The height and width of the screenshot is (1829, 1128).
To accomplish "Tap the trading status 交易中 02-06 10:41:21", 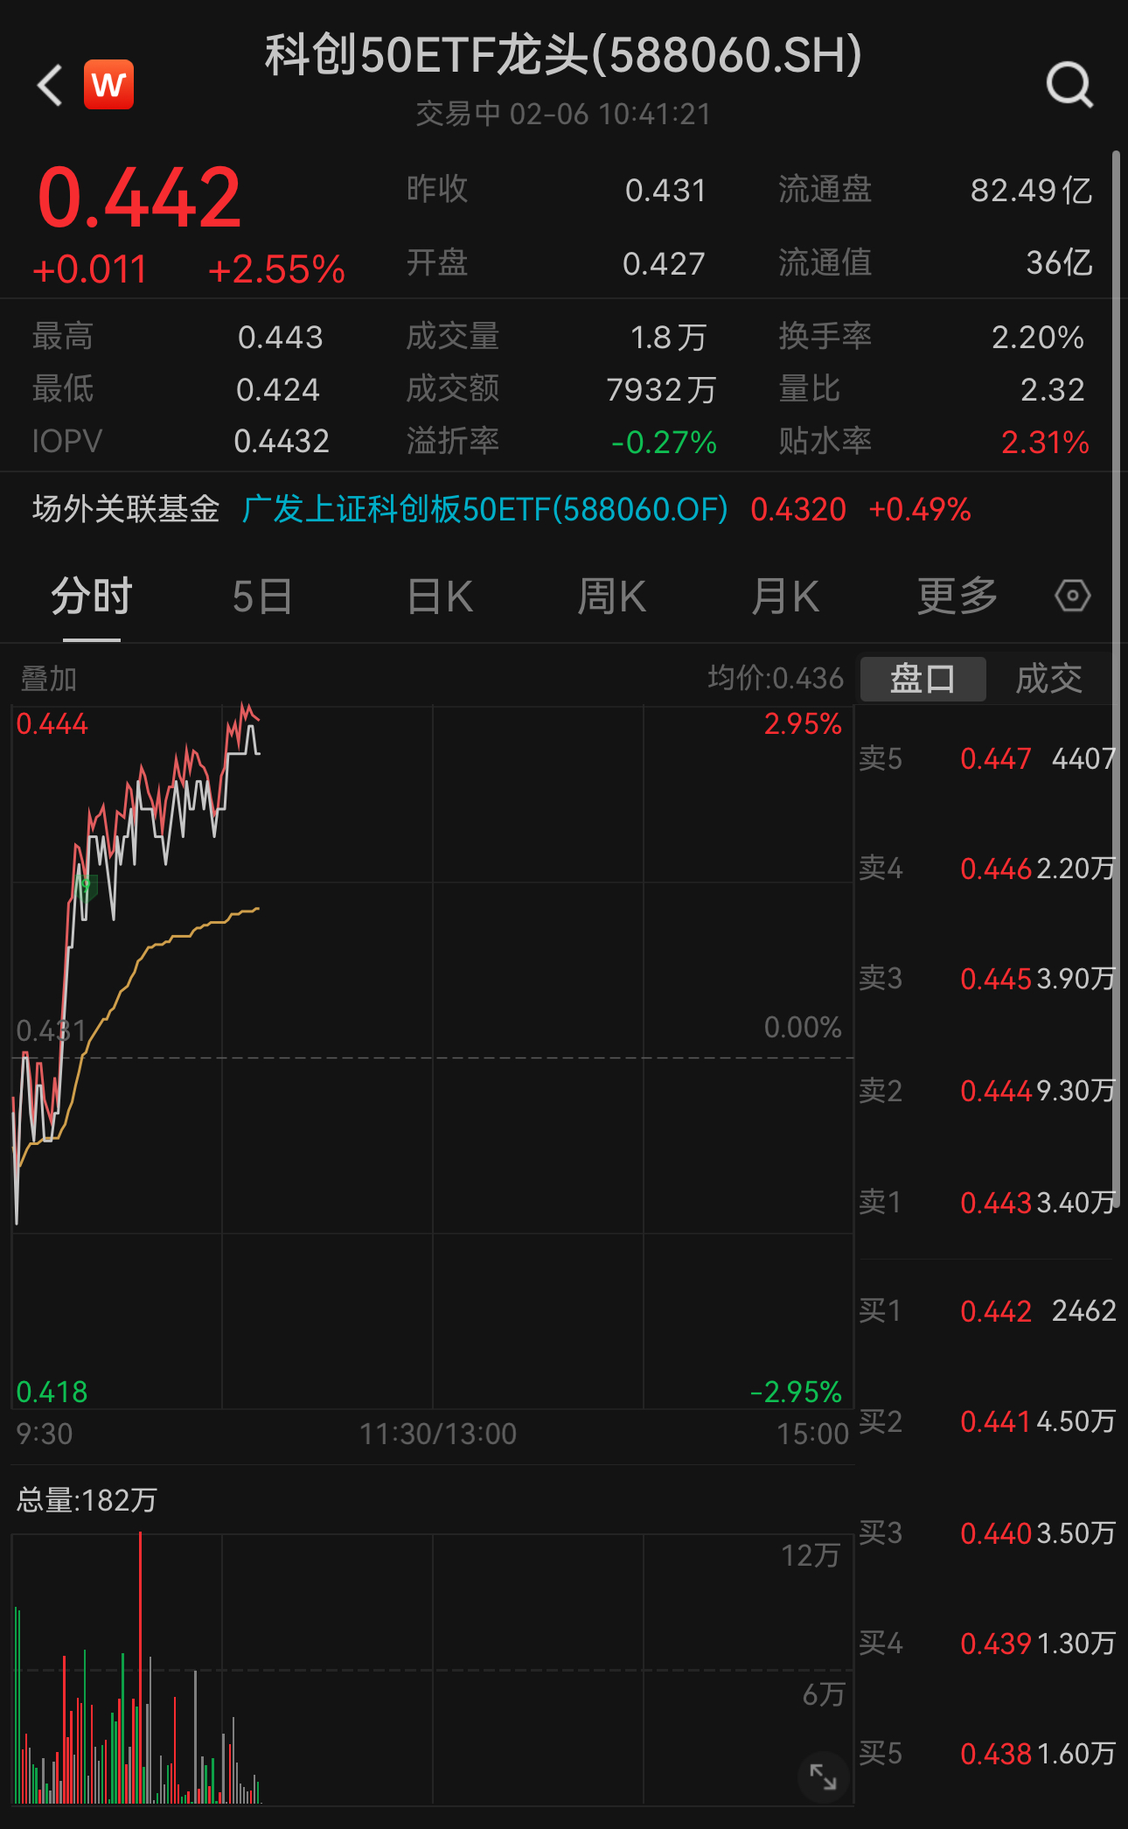I will coord(563,115).
